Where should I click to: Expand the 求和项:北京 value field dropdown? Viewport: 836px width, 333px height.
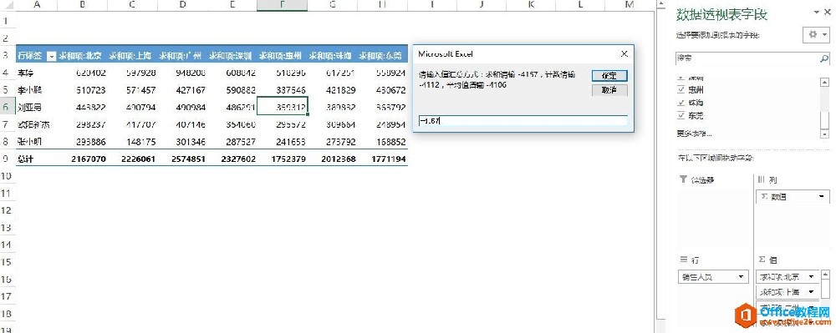point(812,277)
